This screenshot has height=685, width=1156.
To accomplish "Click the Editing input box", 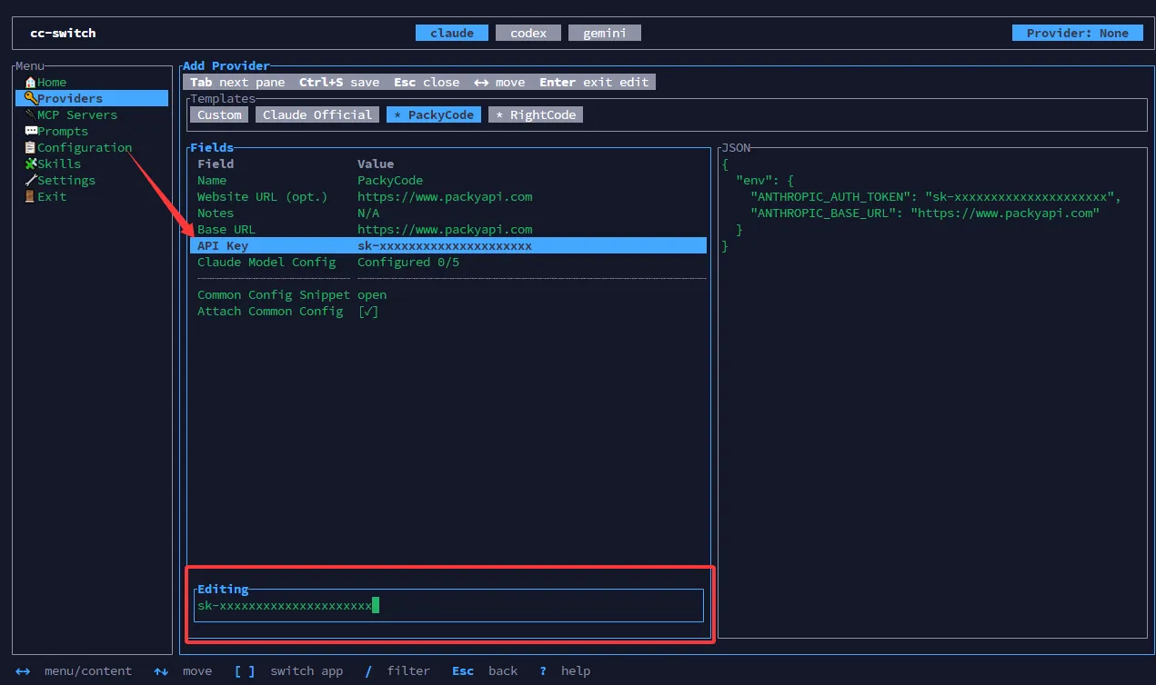I will 448,605.
